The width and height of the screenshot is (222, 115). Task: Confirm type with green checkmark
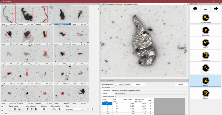pos(86,109)
